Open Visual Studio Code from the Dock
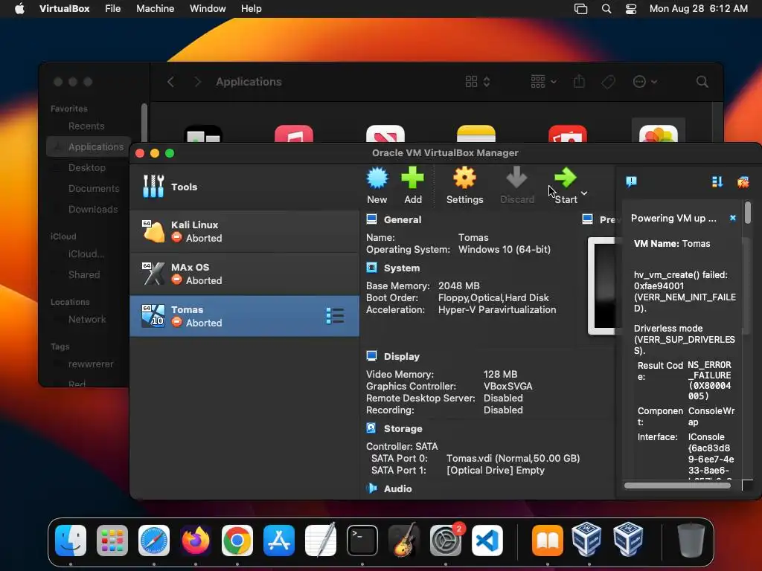Viewport: 762px width, 571px height. (487, 540)
